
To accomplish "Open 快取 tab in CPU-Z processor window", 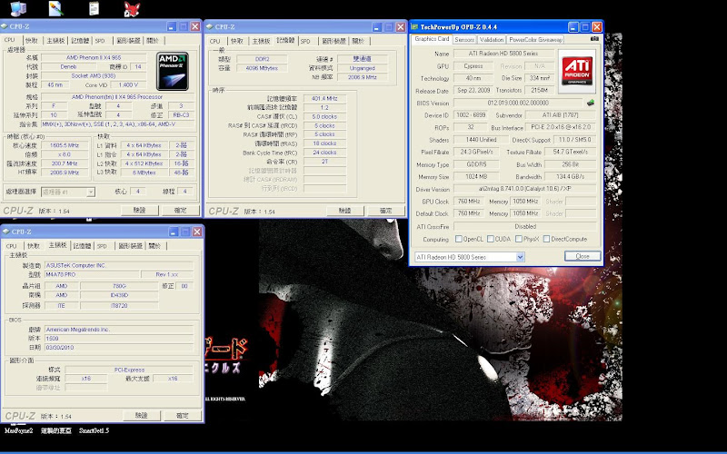I will 32,41.
